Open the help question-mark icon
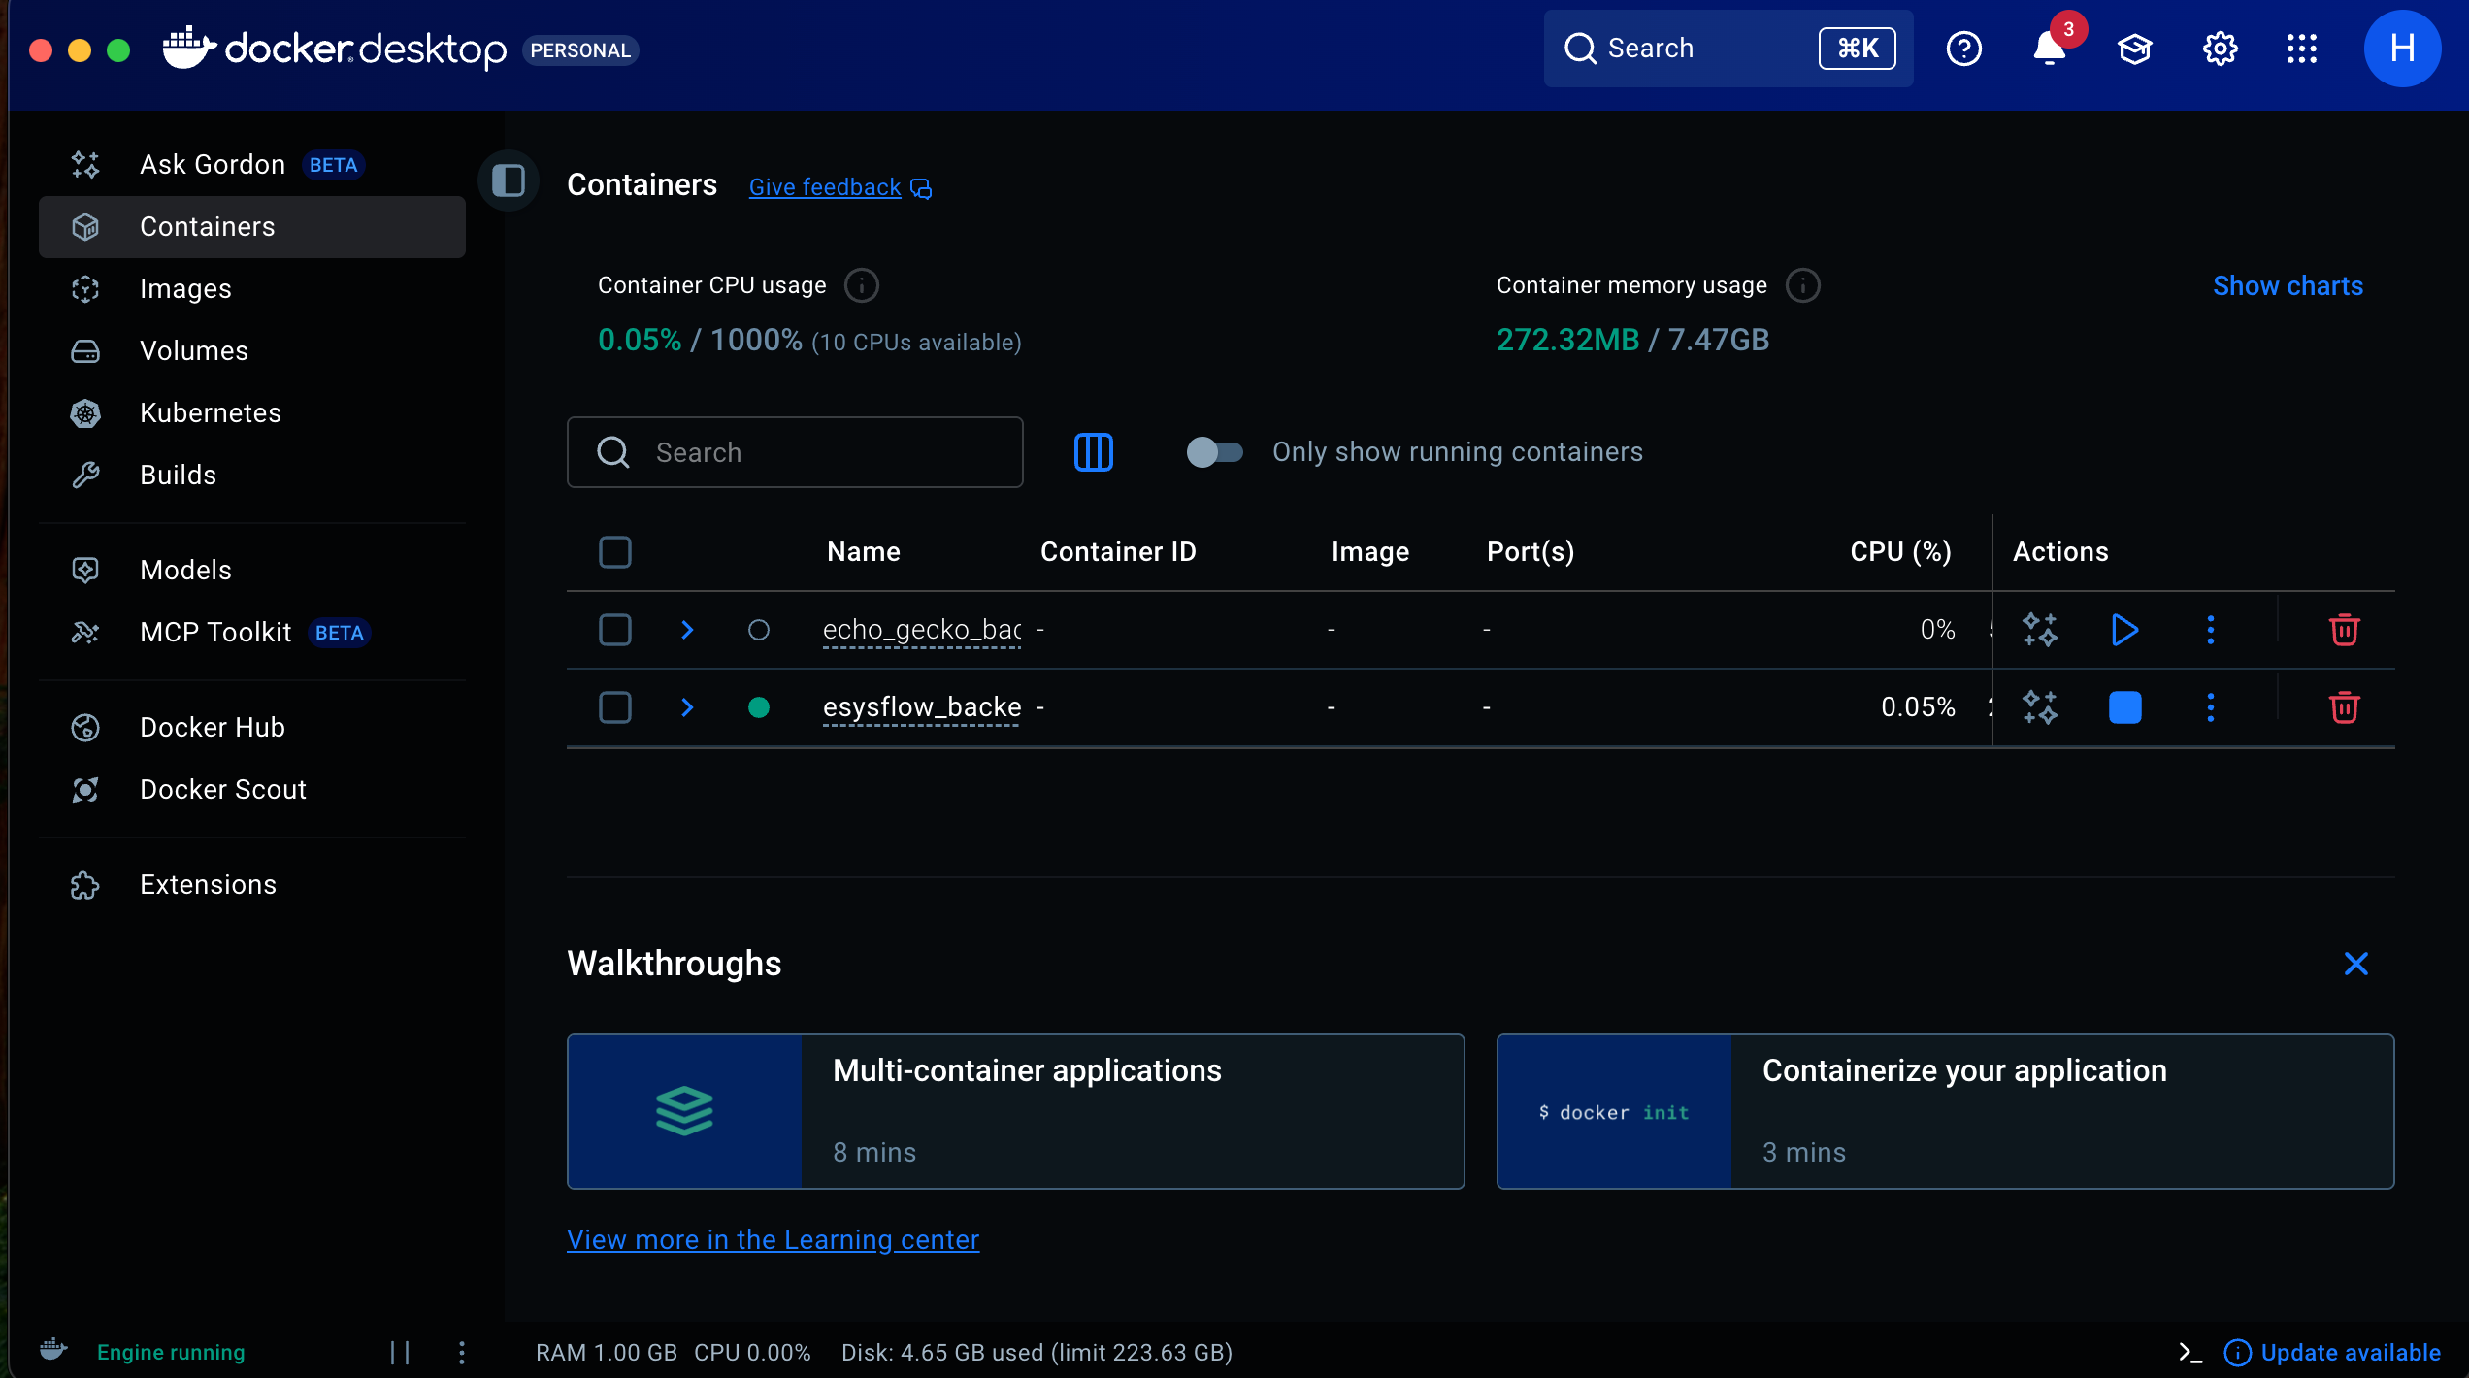This screenshot has width=2469, height=1378. click(x=1964, y=49)
